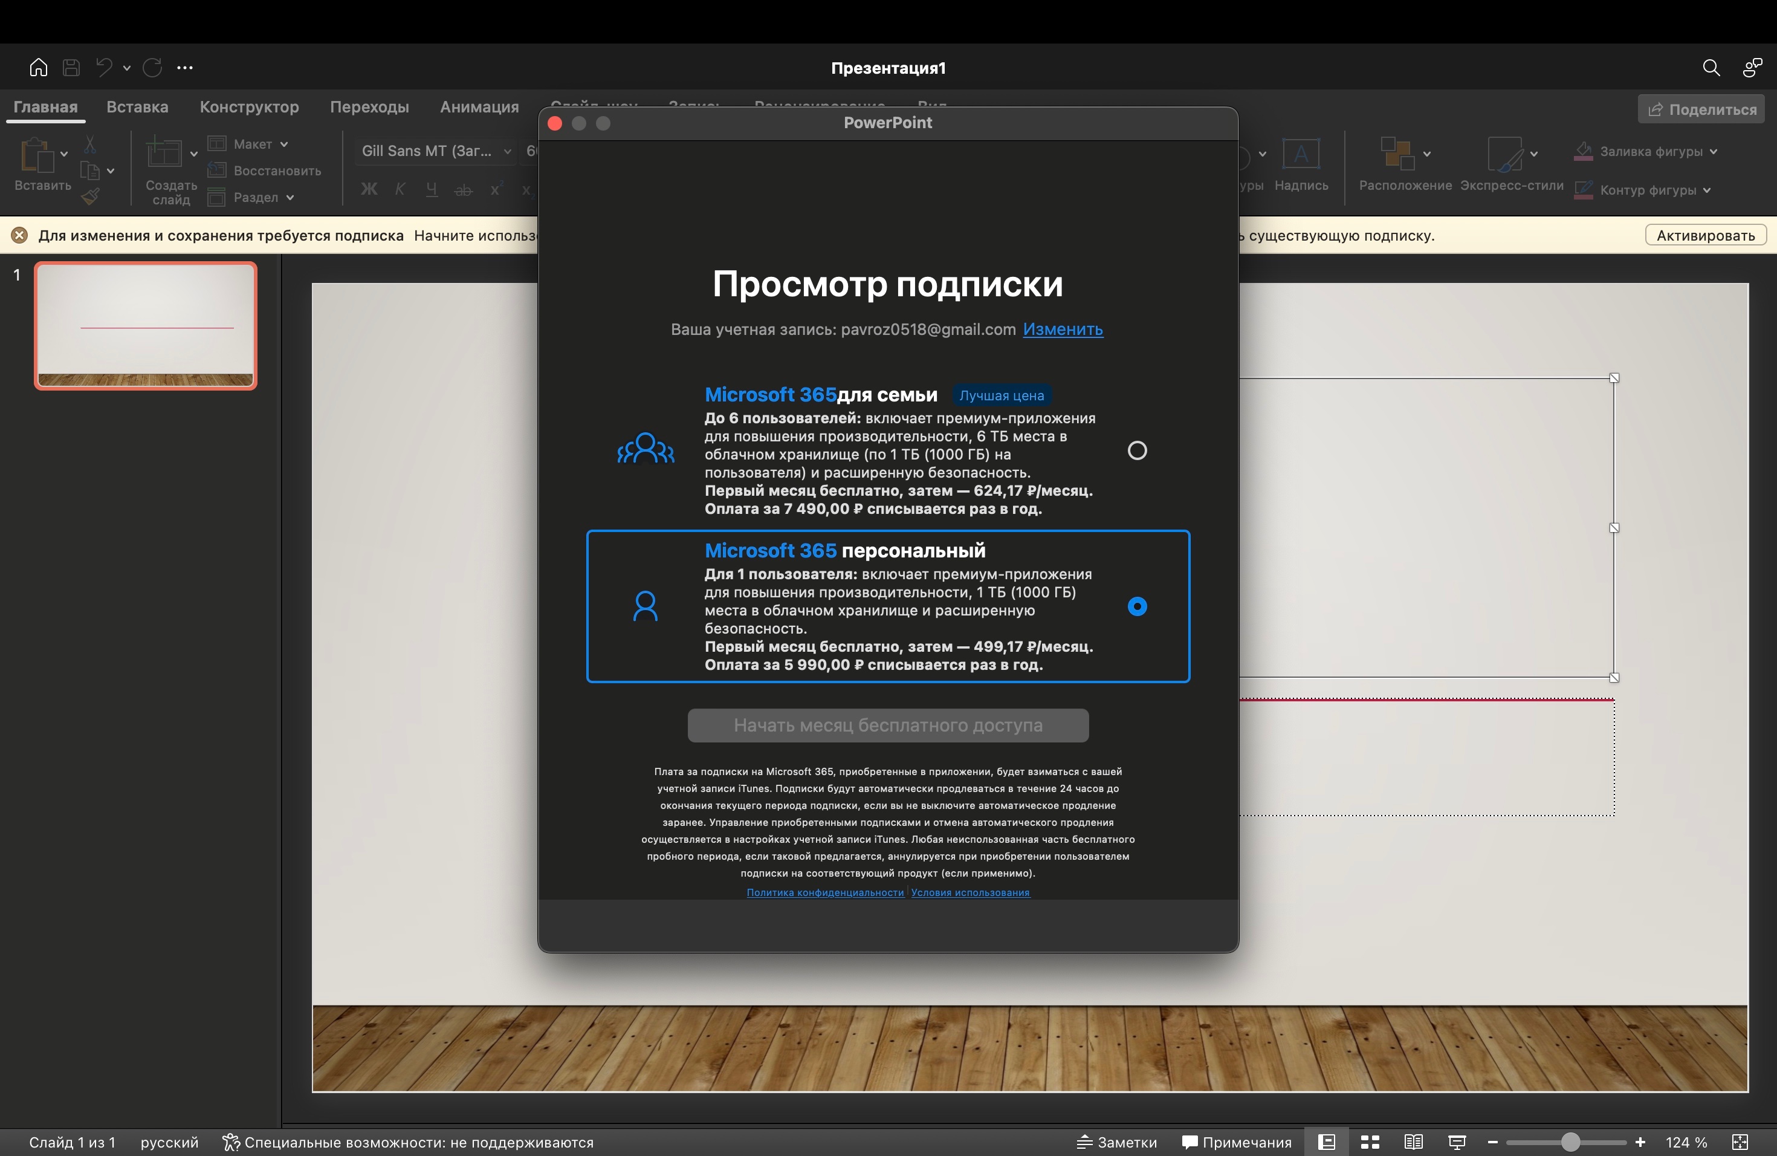The width and height of the screenshot is (1777, 1156).
Task: Open Заливка фигуры fill dropdown
Action: coord(1646,152)
